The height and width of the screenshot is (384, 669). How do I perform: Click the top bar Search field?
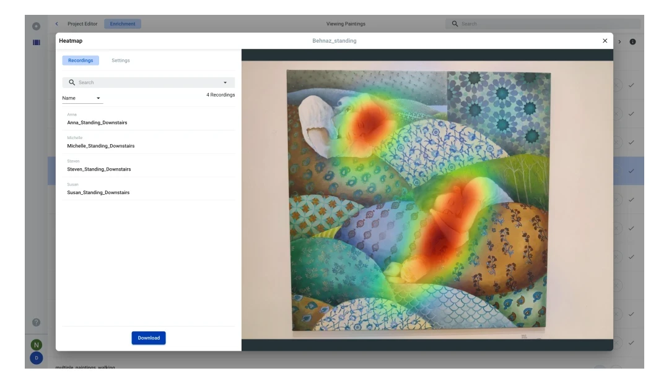point(543,24)
